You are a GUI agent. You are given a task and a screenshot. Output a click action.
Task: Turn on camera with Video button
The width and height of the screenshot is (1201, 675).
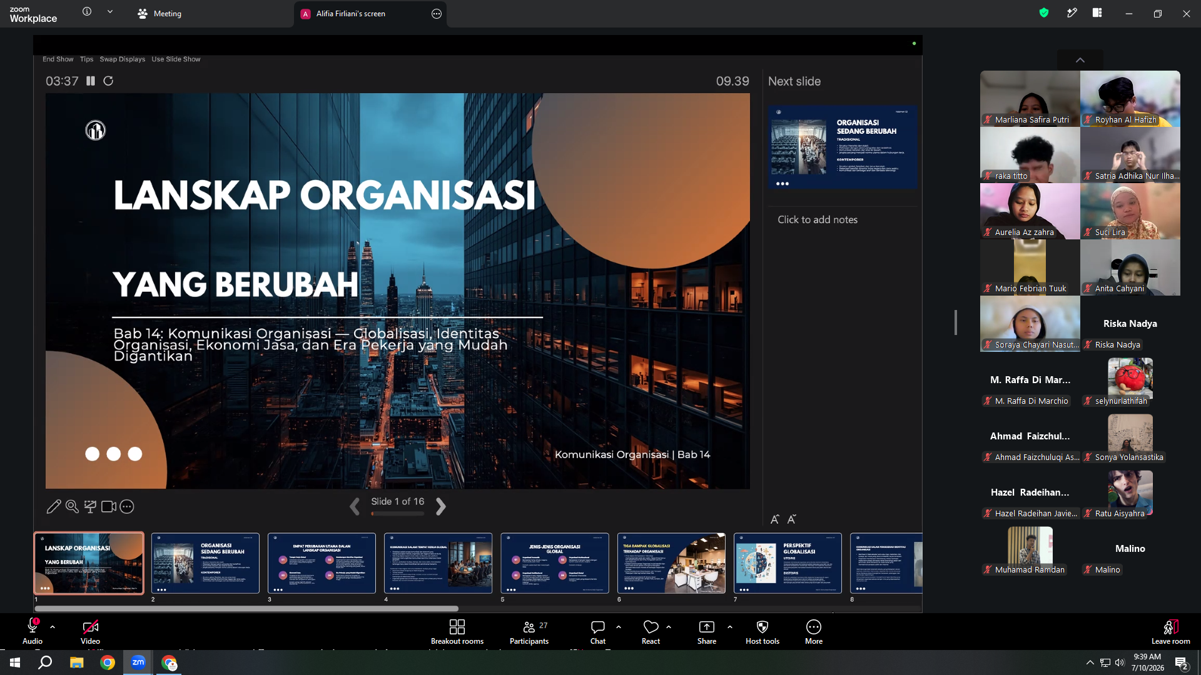coord(90,631)
